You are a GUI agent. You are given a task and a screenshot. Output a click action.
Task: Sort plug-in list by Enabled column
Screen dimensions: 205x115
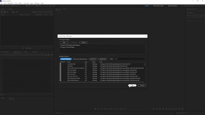62,62
